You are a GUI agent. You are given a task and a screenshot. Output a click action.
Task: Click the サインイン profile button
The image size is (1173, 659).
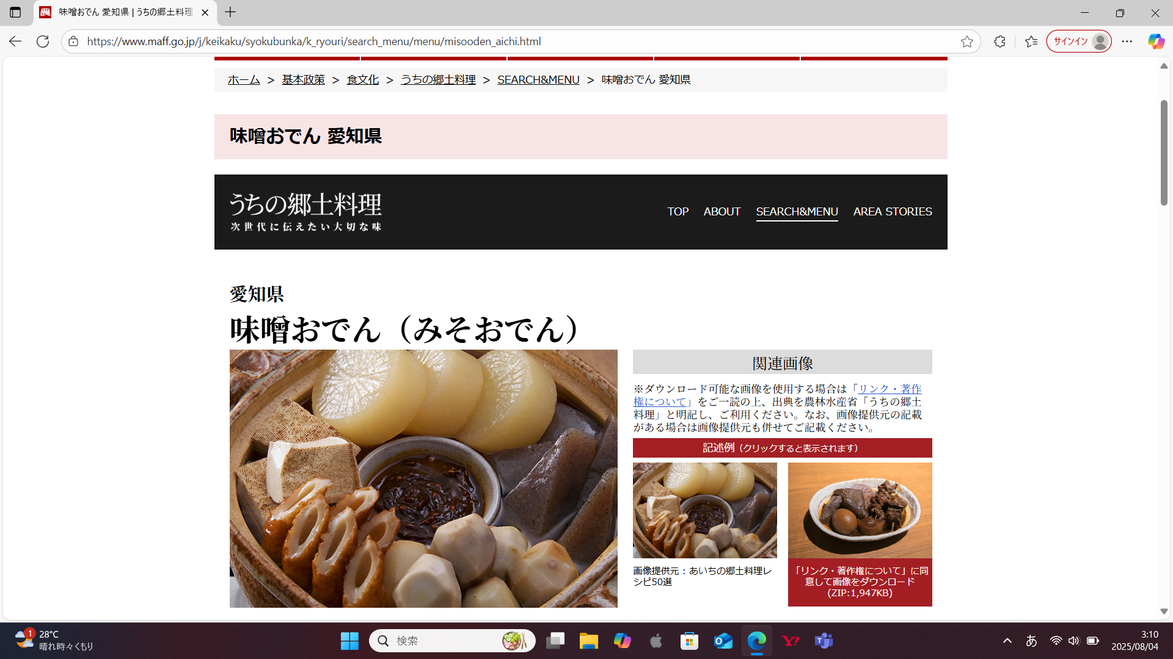coord(1079,41)
